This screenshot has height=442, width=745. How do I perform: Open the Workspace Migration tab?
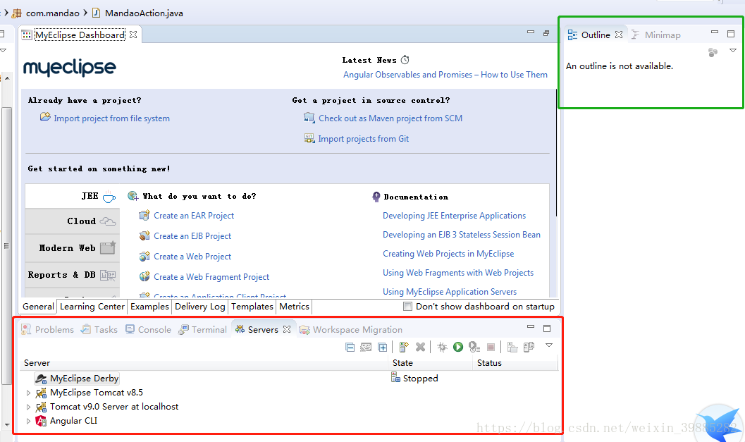point(350,329)
